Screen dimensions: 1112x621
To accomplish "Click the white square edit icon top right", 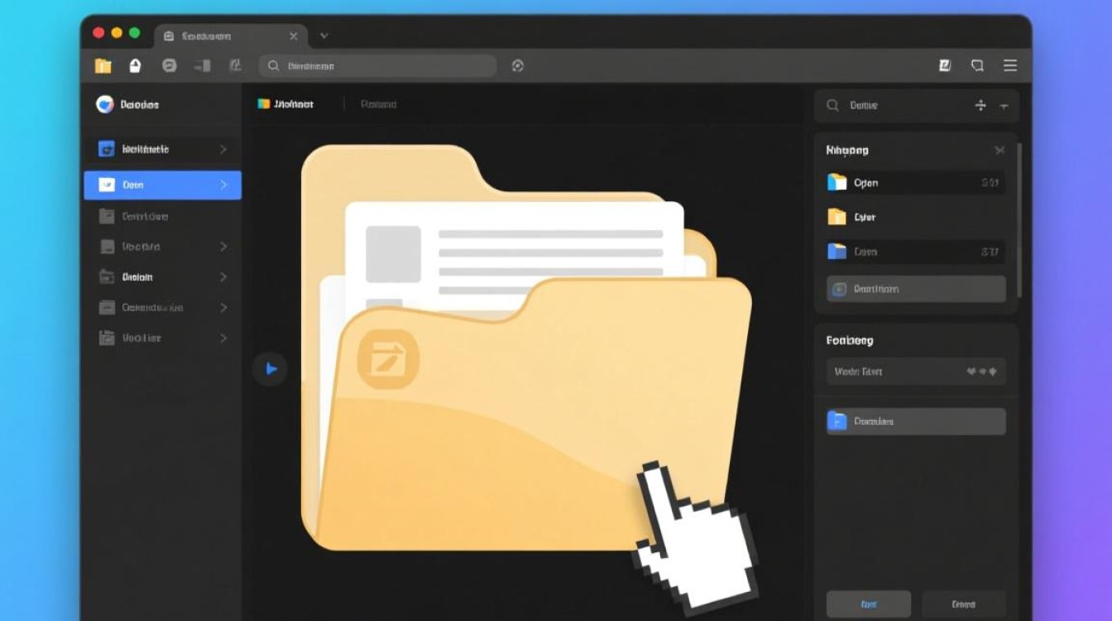I will pos(945,66).
